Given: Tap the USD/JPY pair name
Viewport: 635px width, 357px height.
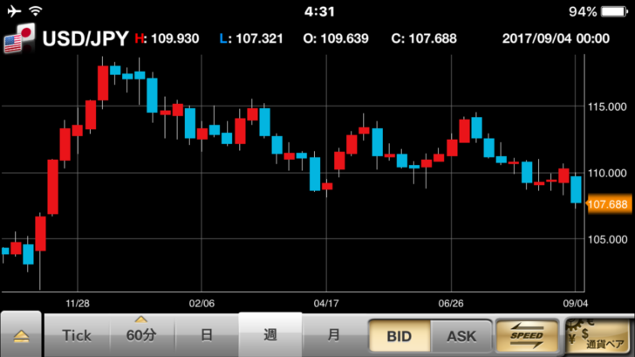Looking at the screenshot, I should pos(85,39).
